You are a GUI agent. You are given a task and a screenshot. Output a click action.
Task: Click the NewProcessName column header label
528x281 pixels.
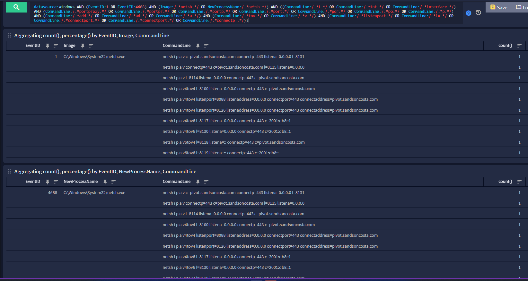coord(81,182)
